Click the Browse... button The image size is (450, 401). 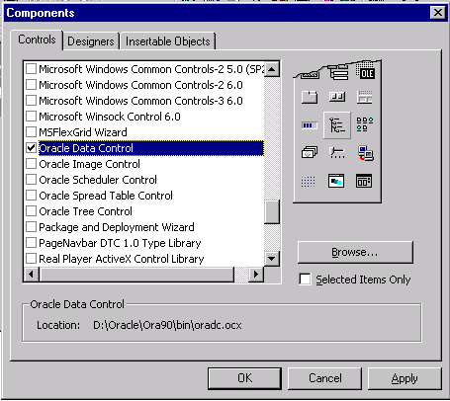pyautogui.click(x=355, y=252)
